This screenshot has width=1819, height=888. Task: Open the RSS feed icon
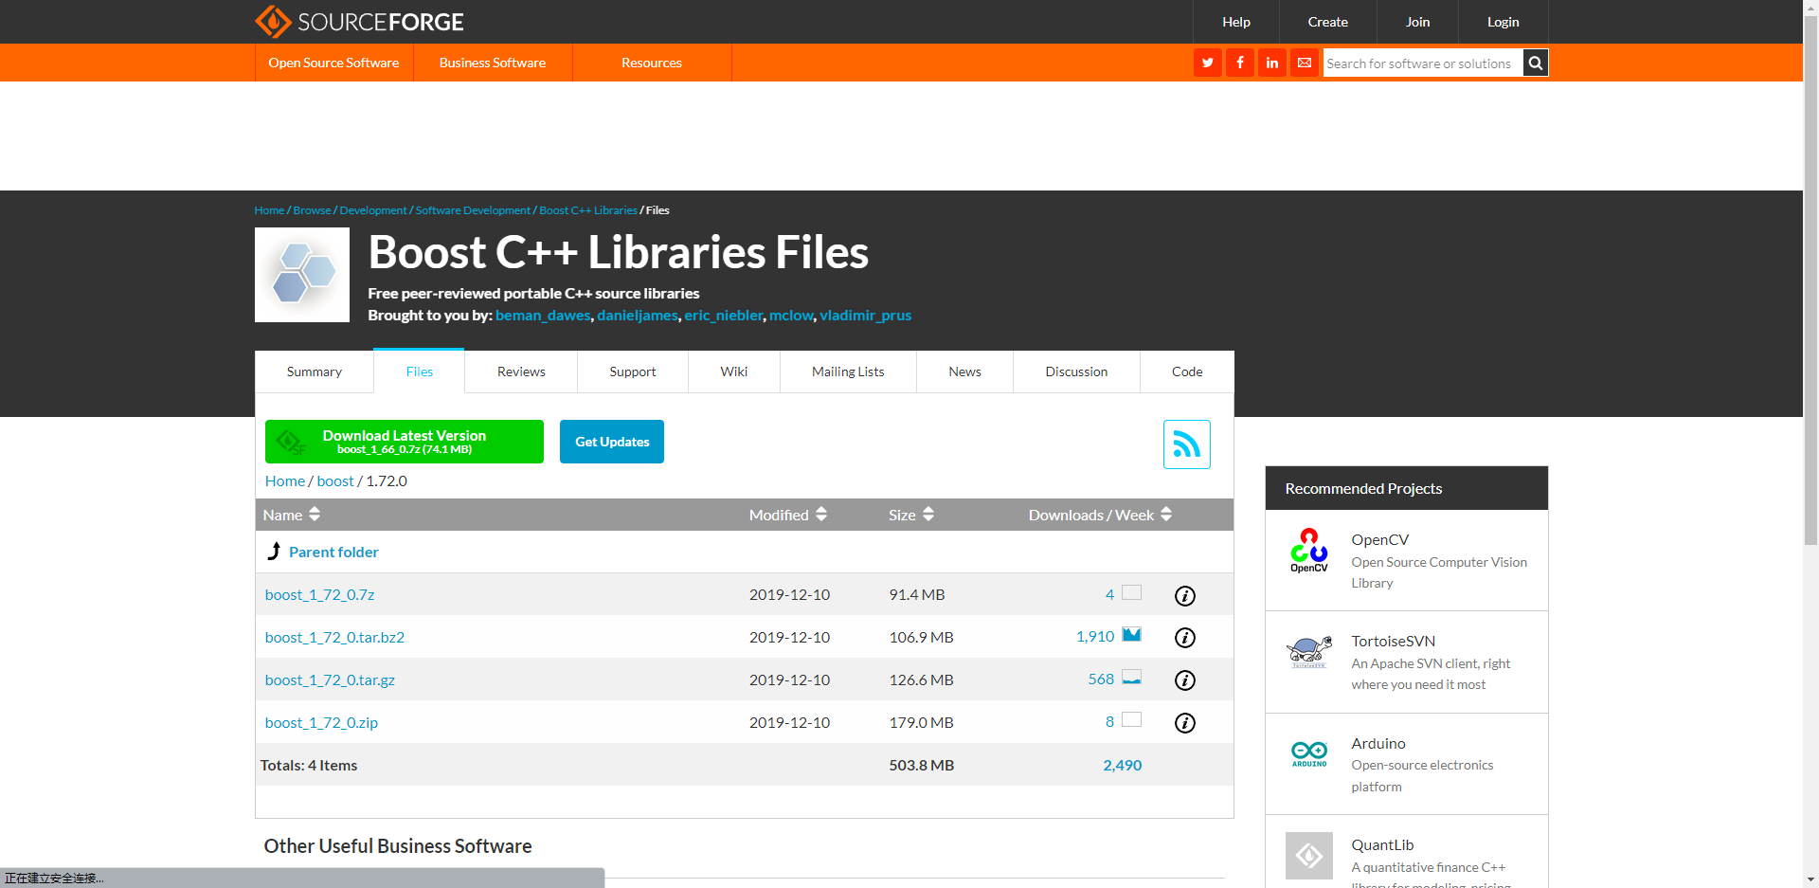1186,444
